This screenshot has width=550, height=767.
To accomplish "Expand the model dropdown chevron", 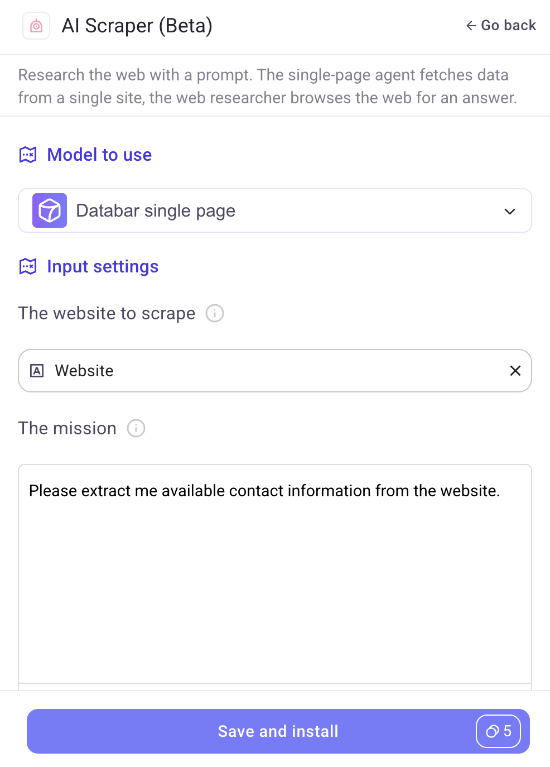I will pos(510,211).
